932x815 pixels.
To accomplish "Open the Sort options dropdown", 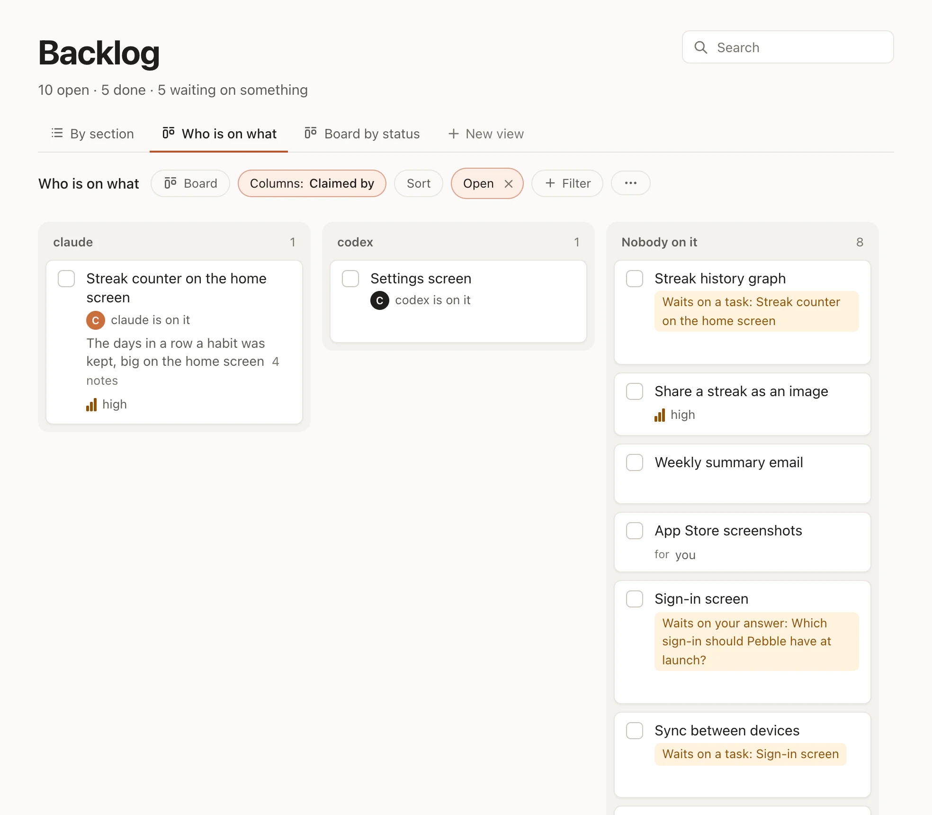I will pyautogui.click(x=419, y=183).
